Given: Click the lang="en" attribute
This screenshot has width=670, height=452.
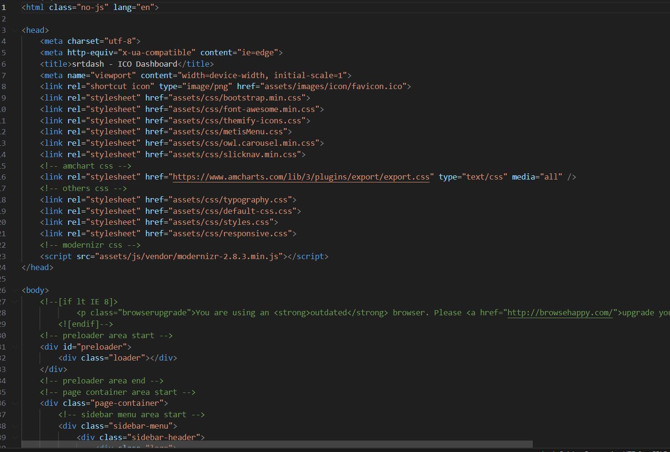Looking at the screenshot, I should point(134,7).
